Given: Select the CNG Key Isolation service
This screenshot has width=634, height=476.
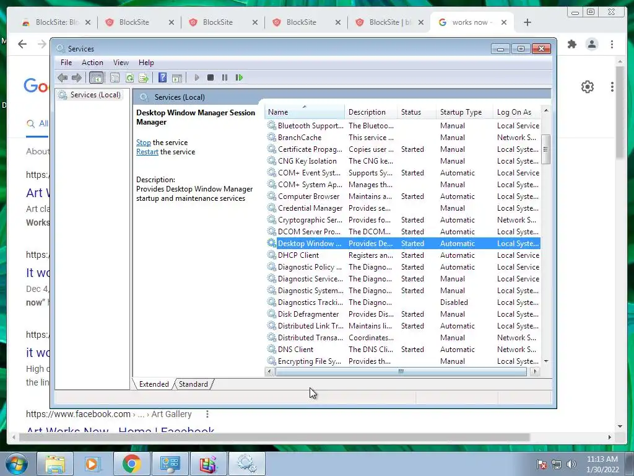Looking at the screenshot, I should [x=403, y=161].
